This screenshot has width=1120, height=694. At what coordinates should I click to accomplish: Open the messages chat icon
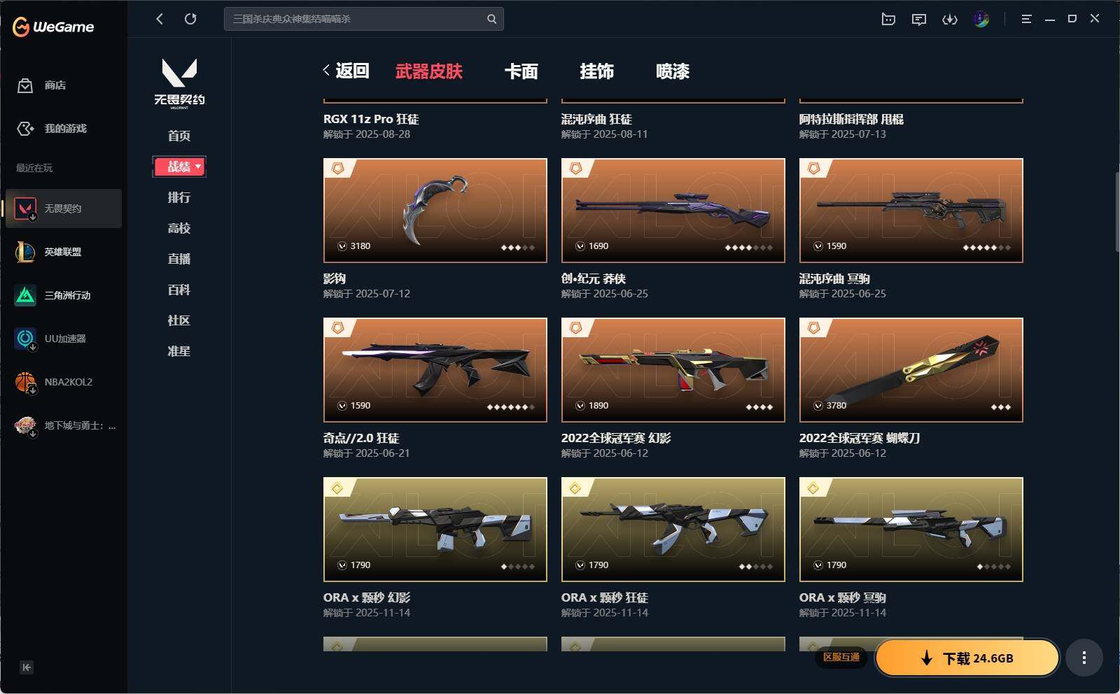(919, 20)
